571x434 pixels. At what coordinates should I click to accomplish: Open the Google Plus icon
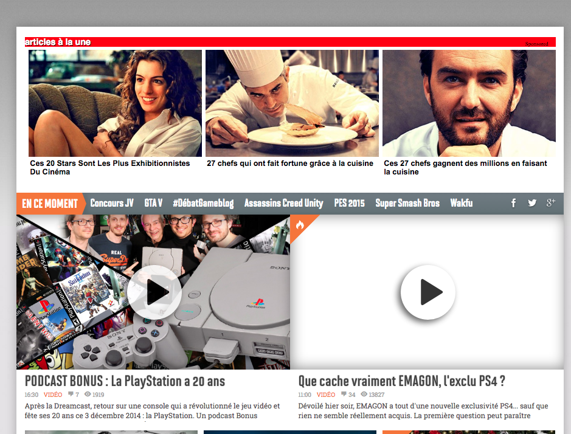[x=550, y=203]
